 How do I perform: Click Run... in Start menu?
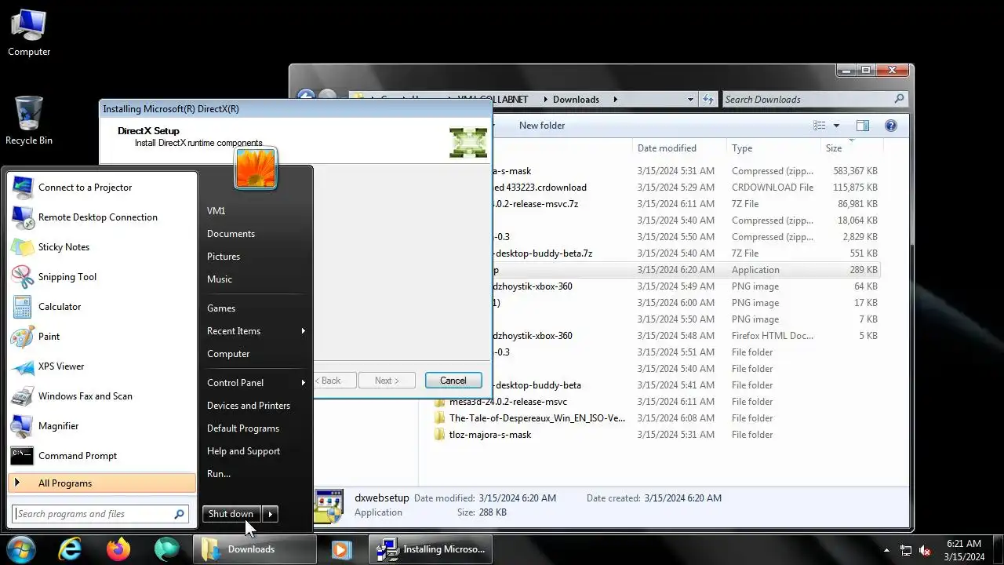(x=219, y=474)
